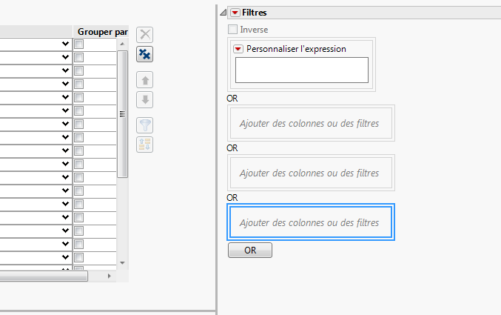Tick the third Grouper par checkbox
Image resolution: width=501 pixels, height=315 pixels.
[79, 70]
